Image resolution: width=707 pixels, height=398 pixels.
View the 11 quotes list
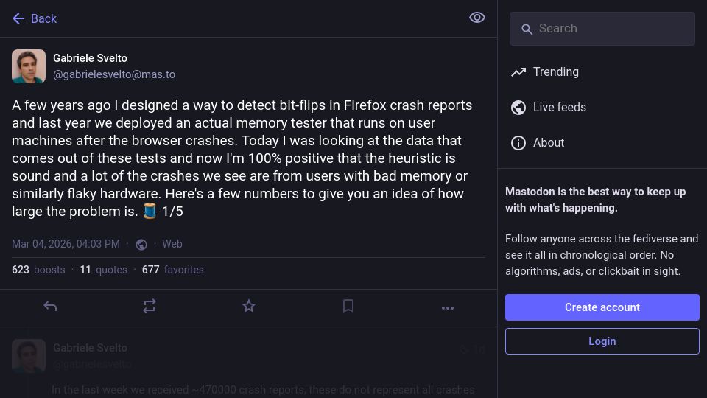(x=104, y=270)
